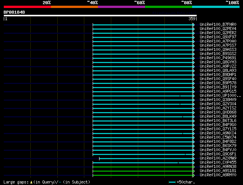243x185 pixels.
Task: Select the UniRef100_A9PJ22 label
Action: (x=218, y=66)
